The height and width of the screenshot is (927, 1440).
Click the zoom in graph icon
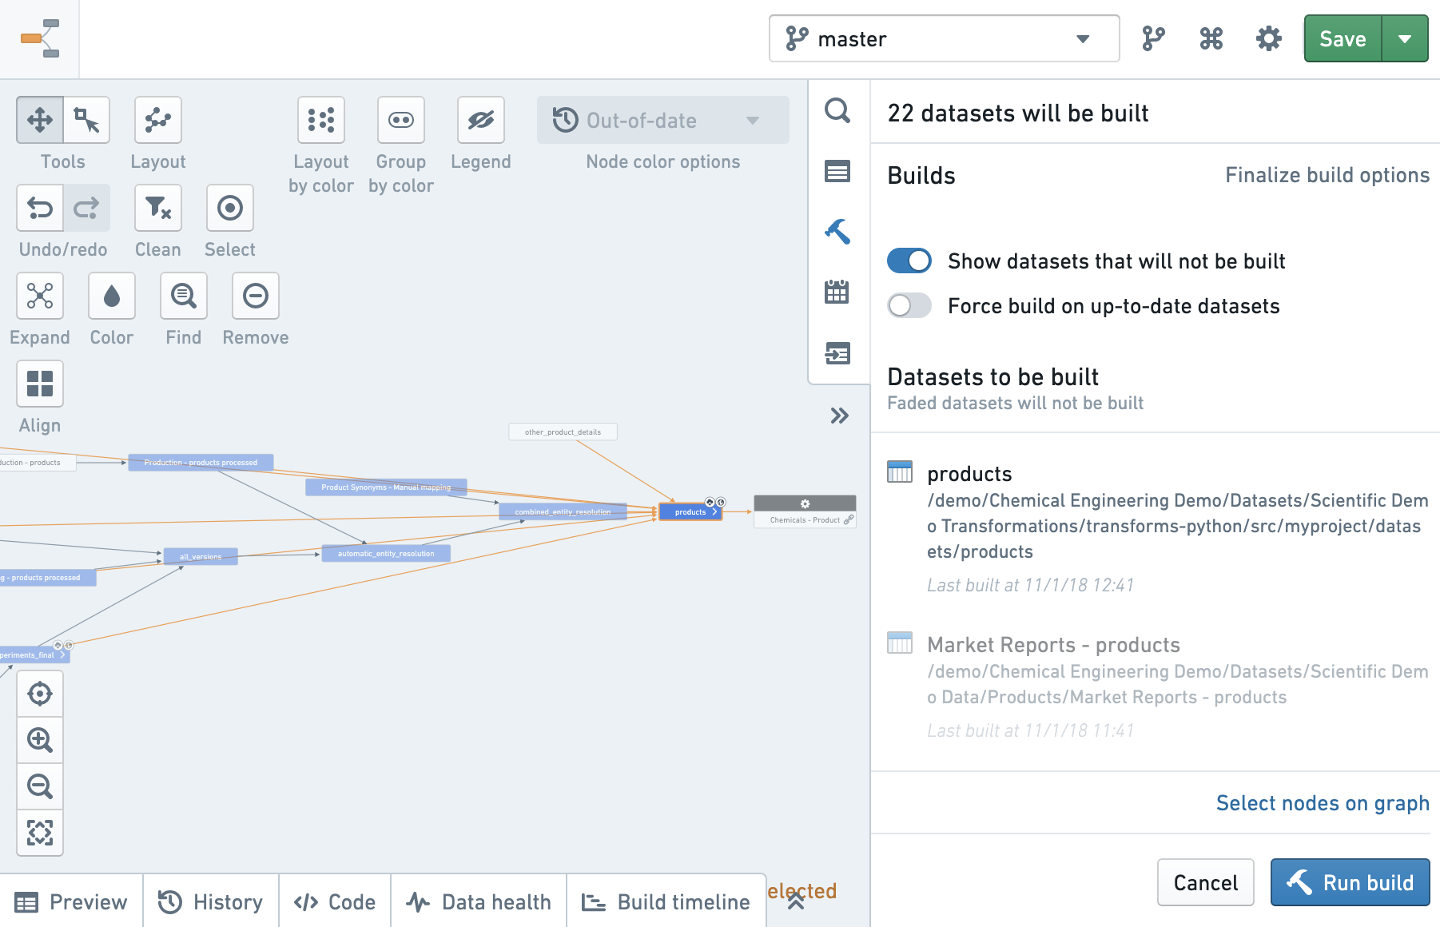click(x=40, y=740)
